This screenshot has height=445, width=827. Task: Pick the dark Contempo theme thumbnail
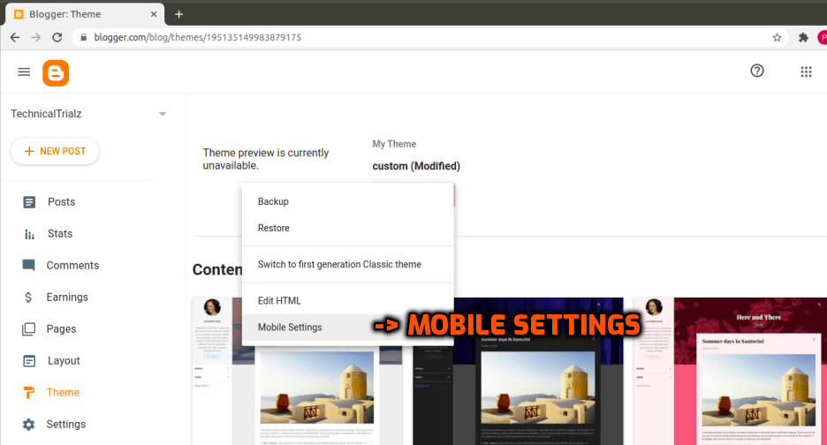(x=518, y=371)
